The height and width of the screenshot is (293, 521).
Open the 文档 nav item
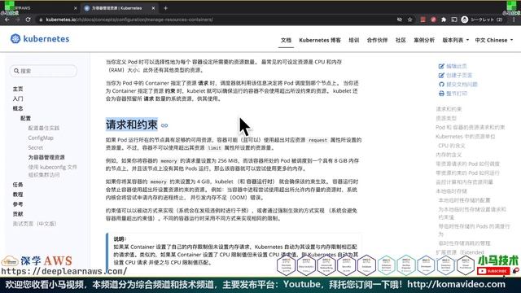pyautogui.click(x=286, y=40)
